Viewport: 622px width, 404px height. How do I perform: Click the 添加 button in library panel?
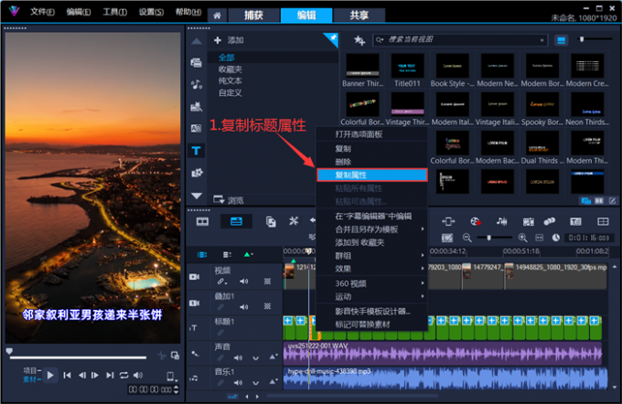(x=229, y=40)
